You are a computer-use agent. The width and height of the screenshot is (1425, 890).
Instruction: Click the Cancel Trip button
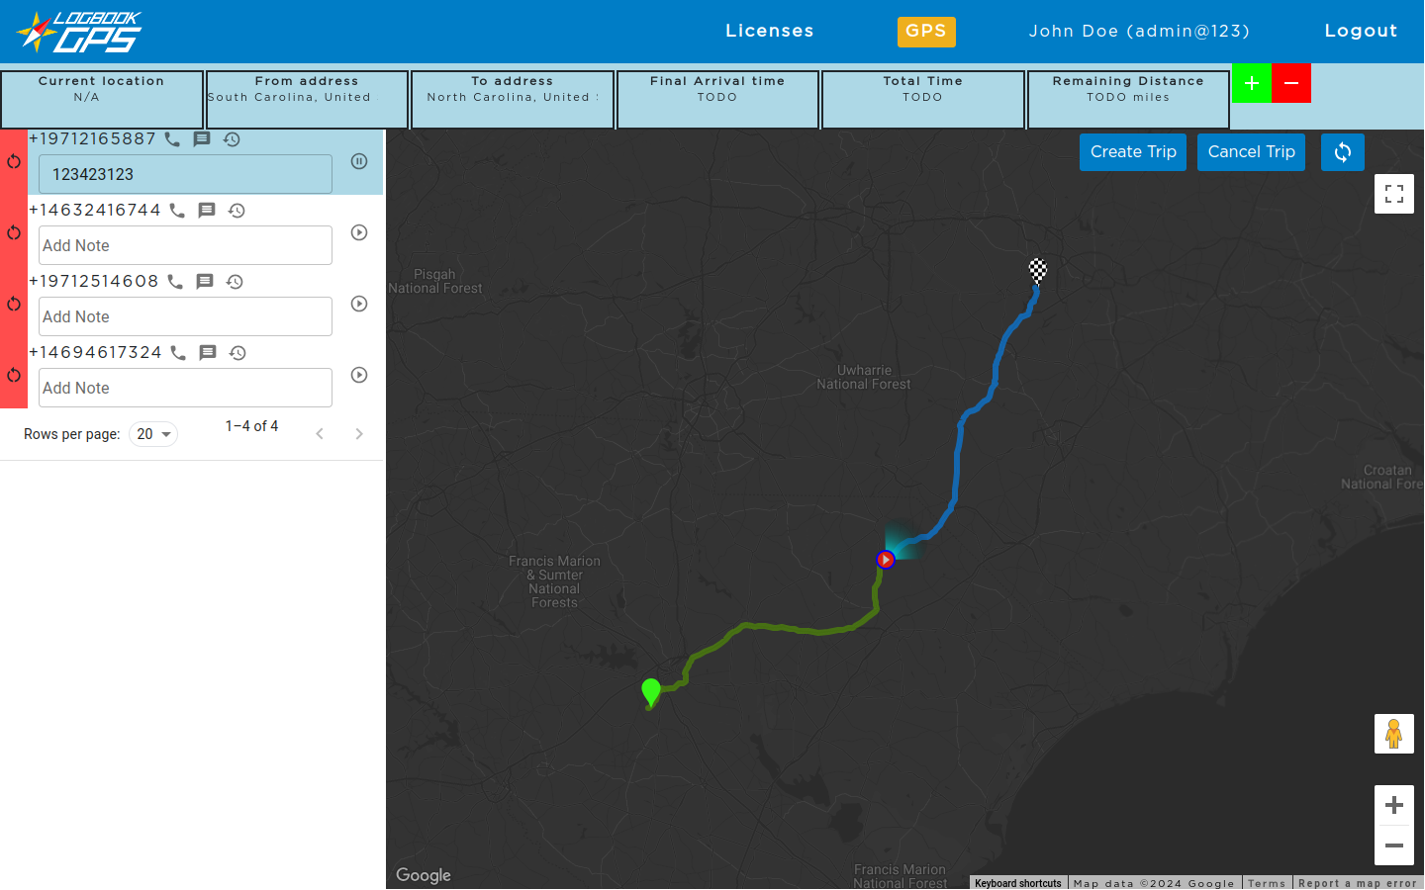(1251, 152)
